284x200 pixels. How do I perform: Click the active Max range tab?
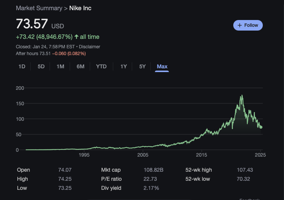coord(162,66)
